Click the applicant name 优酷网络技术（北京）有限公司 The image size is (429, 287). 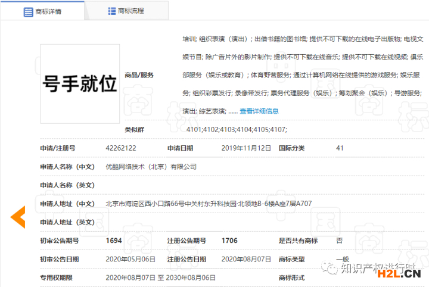(151, 167)
